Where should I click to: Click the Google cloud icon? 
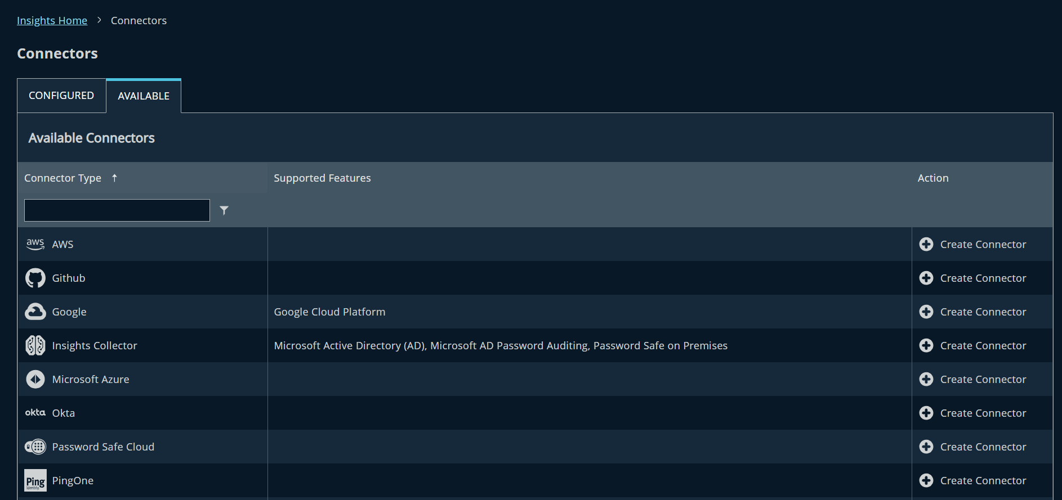coord(35,312)
